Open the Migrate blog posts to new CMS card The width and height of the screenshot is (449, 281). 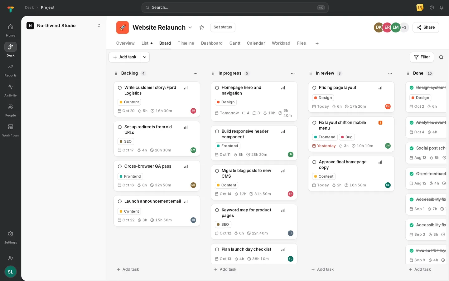click(x=254, y=182)
